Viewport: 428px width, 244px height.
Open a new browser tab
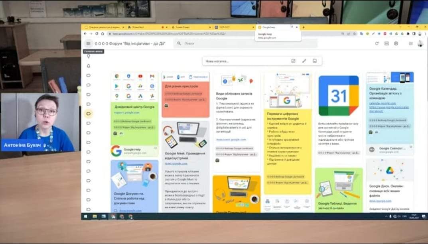pos(303,27)
